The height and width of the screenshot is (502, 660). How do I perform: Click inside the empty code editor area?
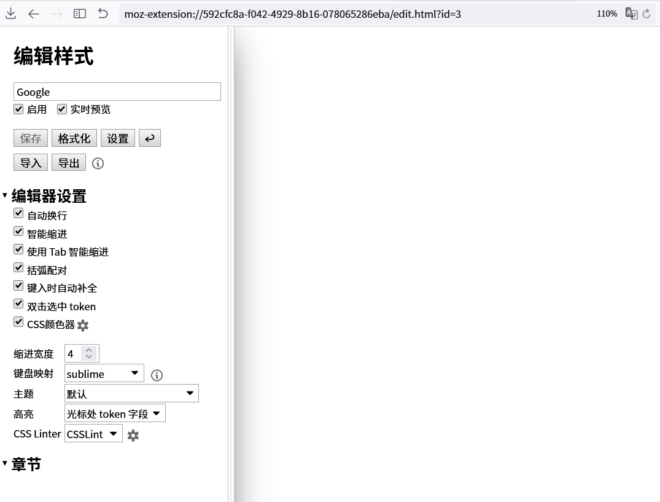coord(447,264)
